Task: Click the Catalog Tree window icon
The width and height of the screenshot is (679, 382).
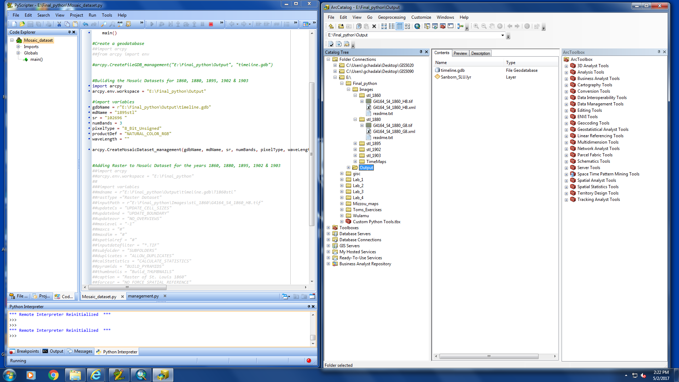Action: pyautogui.click(x=427, y=26)
